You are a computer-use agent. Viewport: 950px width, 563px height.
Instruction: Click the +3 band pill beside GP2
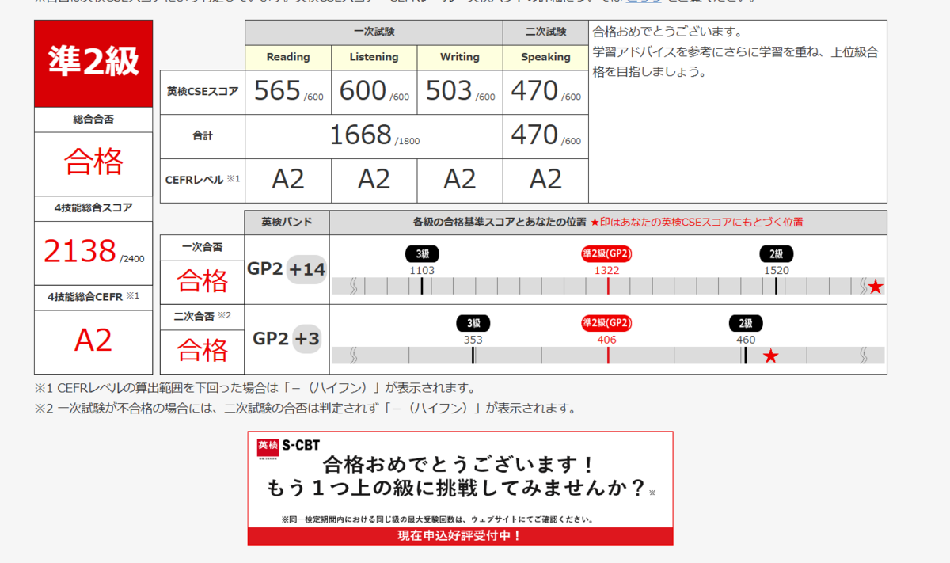tap(307, 339)
